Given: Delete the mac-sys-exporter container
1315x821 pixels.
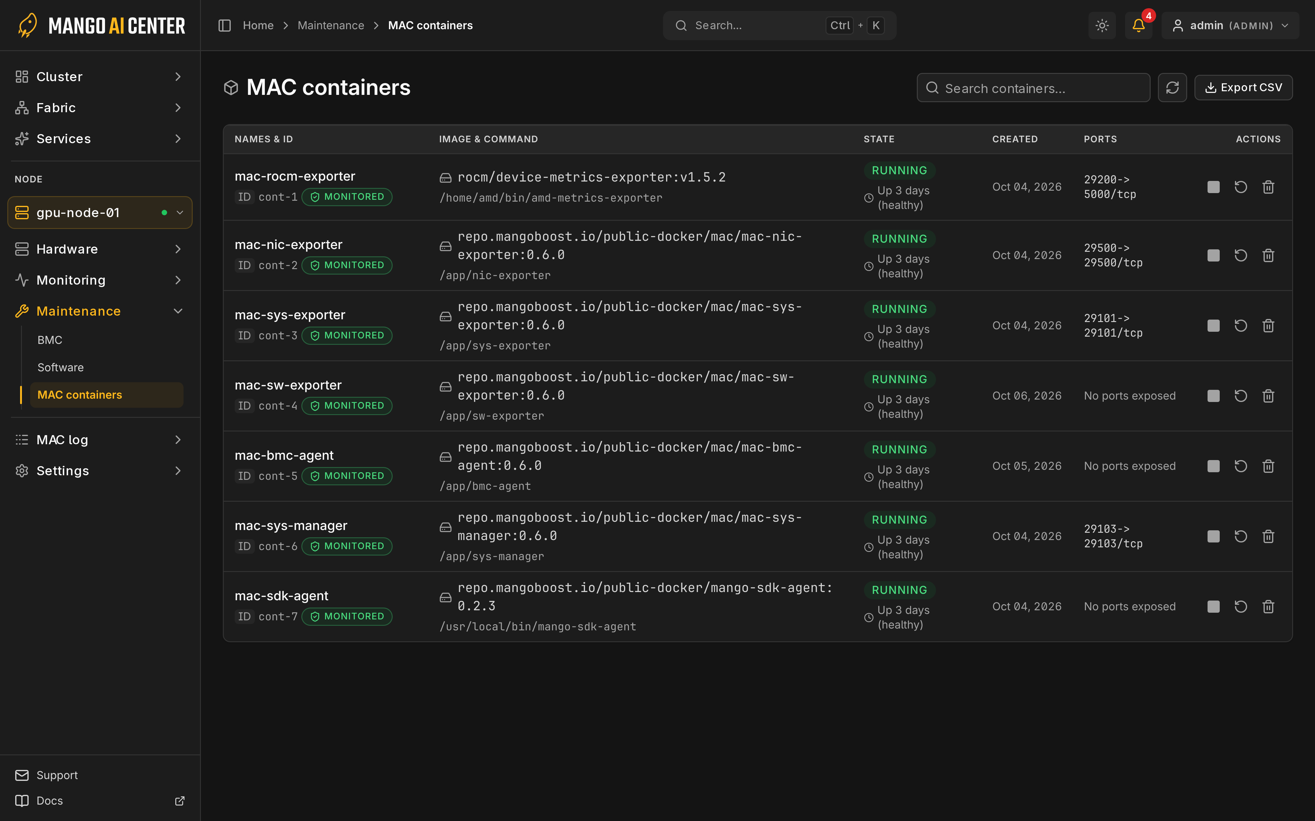Looking at the screenshot, I should pyautogui.click(x=1268, y=325).
